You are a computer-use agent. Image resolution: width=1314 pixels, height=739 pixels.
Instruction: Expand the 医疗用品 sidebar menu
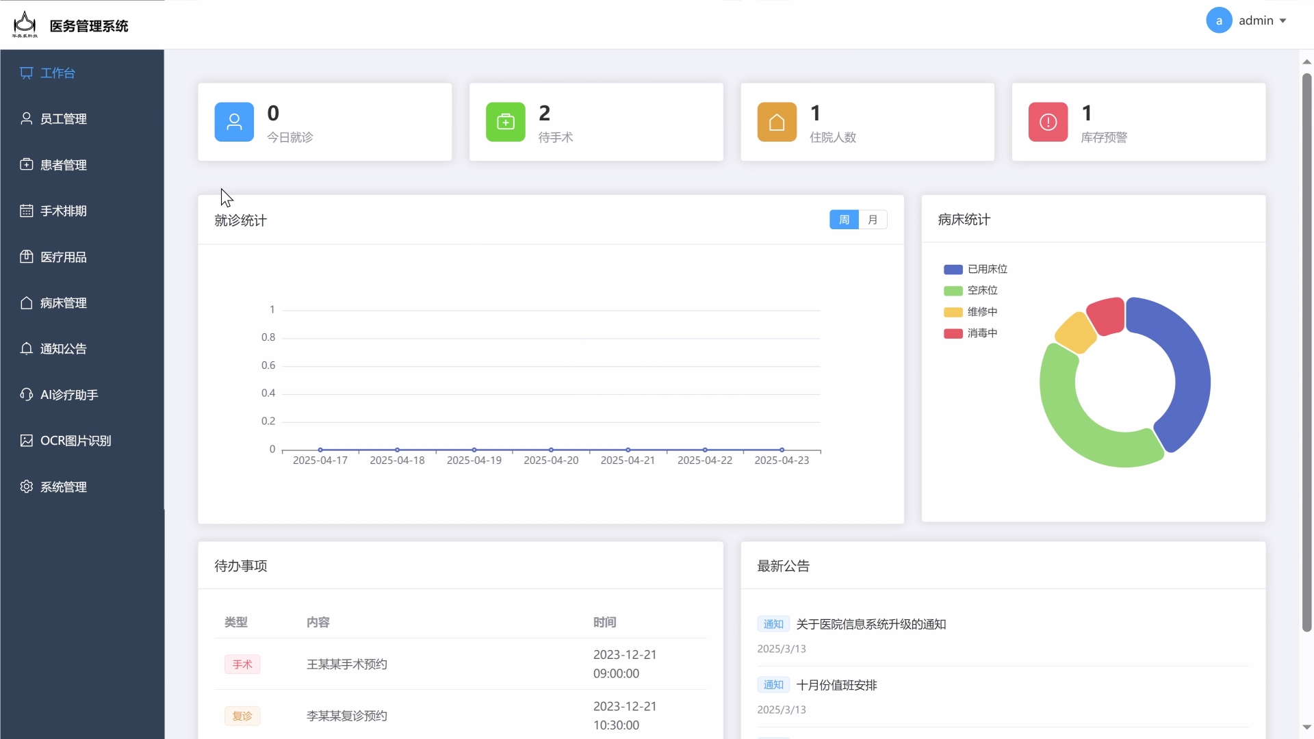click(63, 257)
